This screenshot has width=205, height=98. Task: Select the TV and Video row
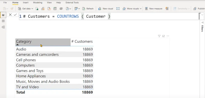coord(54,87)
